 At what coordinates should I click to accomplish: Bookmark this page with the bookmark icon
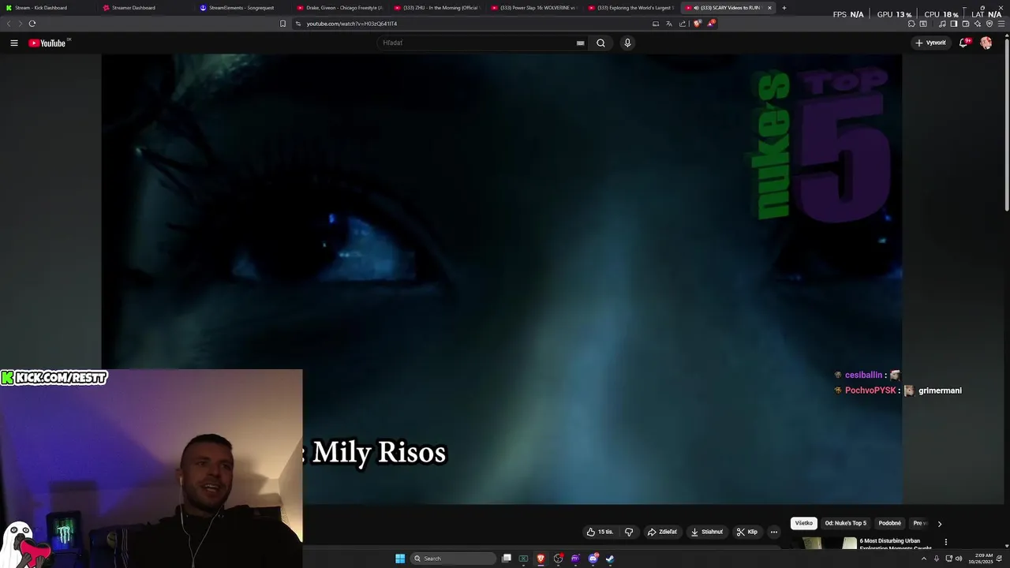point(283,24)
